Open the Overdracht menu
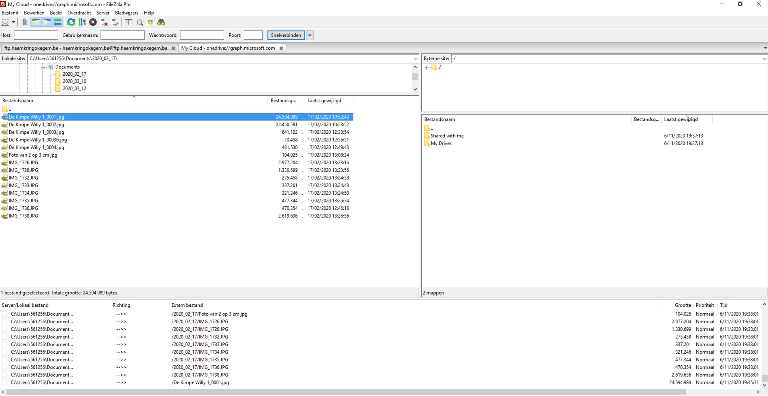Image resolution: width=768 pixels, height=396 pixels. coord(79,13)
